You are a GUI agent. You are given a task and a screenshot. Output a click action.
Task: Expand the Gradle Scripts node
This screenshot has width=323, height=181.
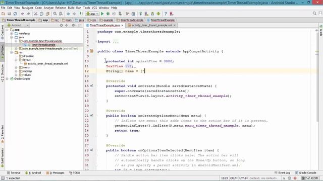(x=7, y=79)
